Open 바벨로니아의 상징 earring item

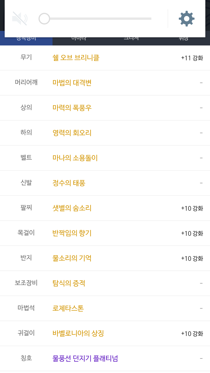coord(78,333)
